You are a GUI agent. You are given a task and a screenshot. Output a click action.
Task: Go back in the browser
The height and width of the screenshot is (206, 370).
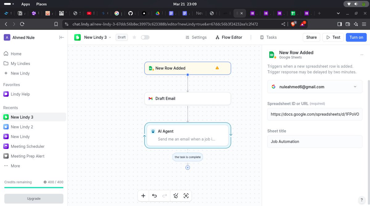(x=6, y=24)
